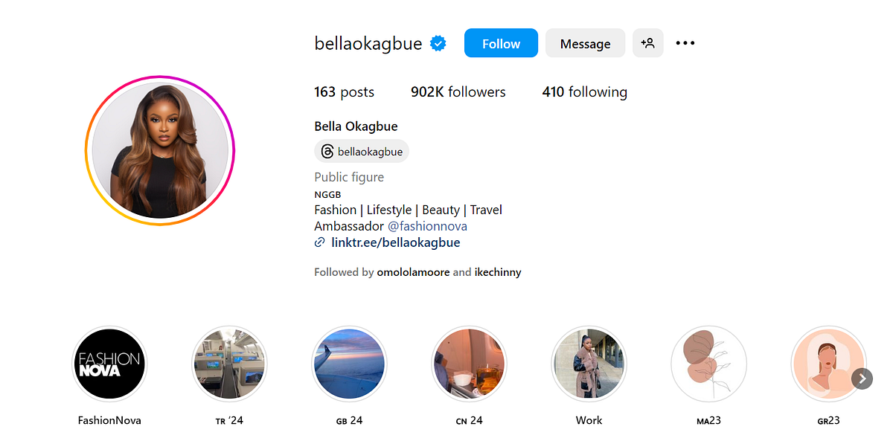Open the GR23 story highlight
The height and width of the screenshot is (438, 893).
click(x=828, y=364)
